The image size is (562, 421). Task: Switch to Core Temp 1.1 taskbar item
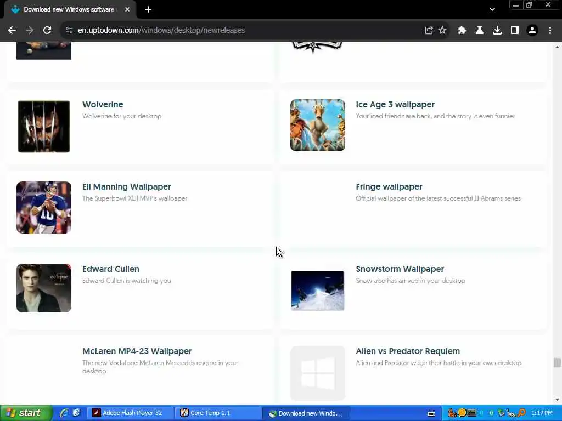click(217, 413)
